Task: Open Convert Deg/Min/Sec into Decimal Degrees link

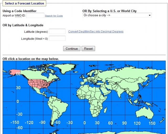Action: click(96, 31)
